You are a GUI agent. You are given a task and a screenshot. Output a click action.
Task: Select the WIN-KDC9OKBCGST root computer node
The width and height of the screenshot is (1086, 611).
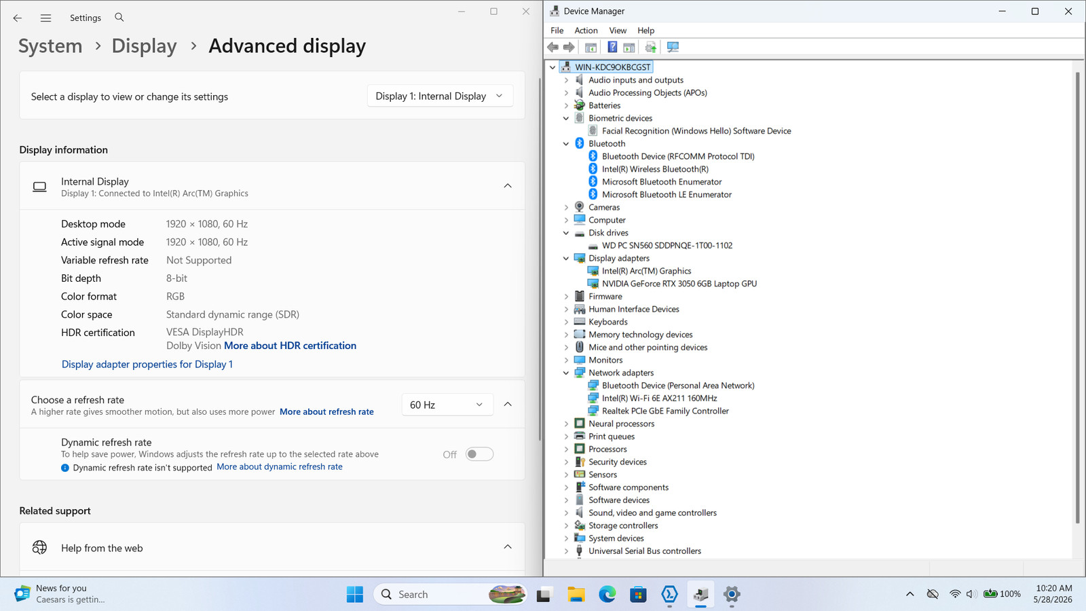612,67
